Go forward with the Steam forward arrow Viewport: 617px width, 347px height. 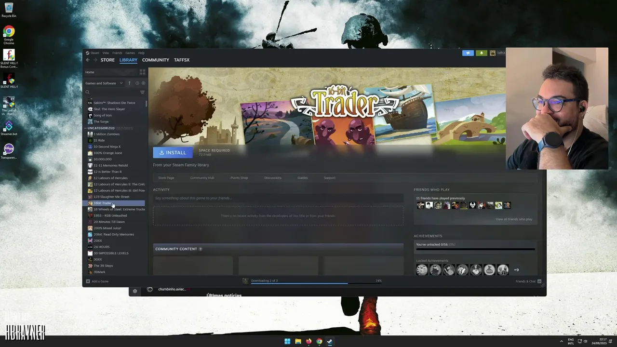click(x=95, y=60)
